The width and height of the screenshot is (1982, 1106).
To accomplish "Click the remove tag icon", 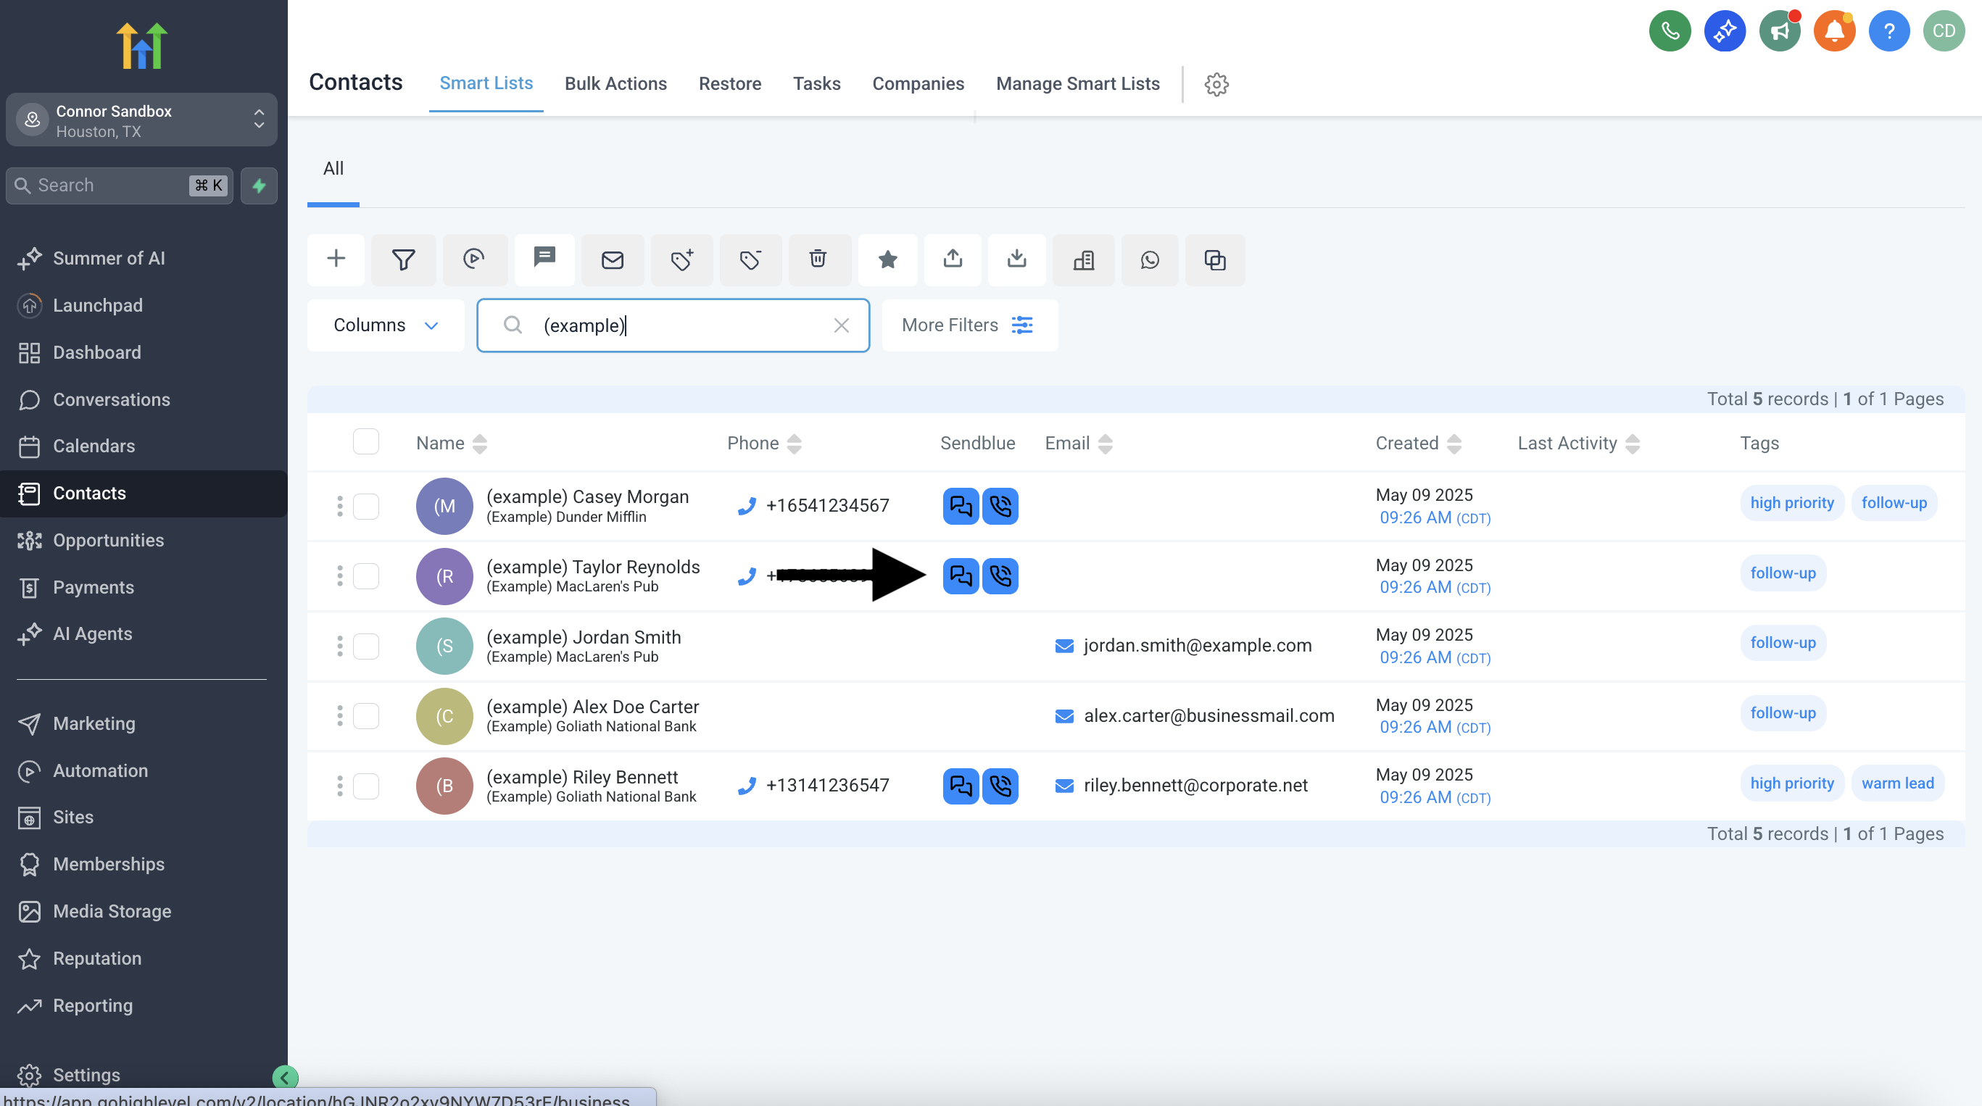I will click(x=750, y=259).
